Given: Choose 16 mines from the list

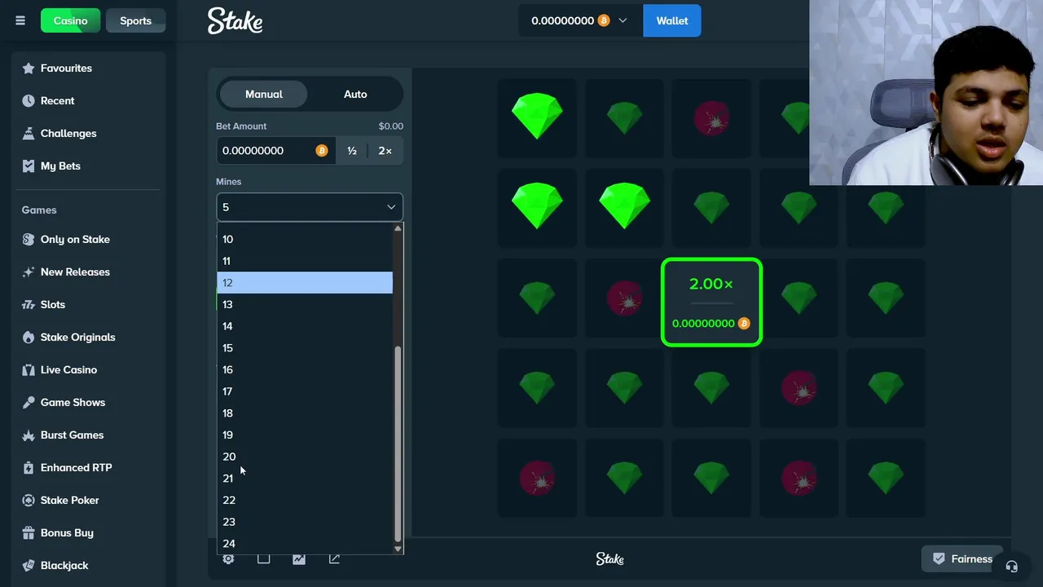Looking at the screenshot, I should [305, 370].
